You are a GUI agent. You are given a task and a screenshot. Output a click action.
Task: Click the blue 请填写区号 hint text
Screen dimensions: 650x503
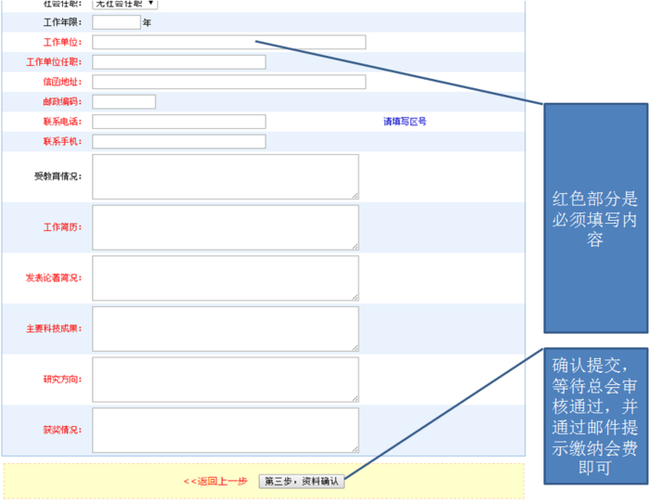[405, 122]
